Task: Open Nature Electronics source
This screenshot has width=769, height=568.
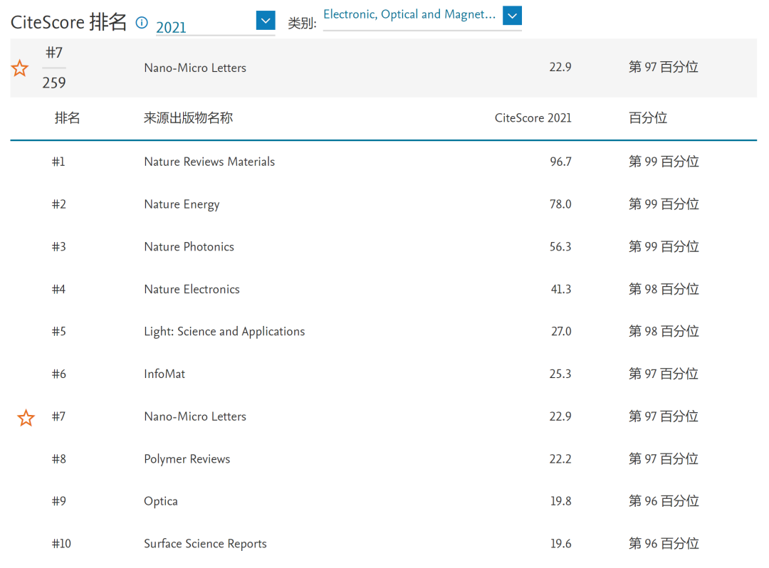Action: point(192,289)
